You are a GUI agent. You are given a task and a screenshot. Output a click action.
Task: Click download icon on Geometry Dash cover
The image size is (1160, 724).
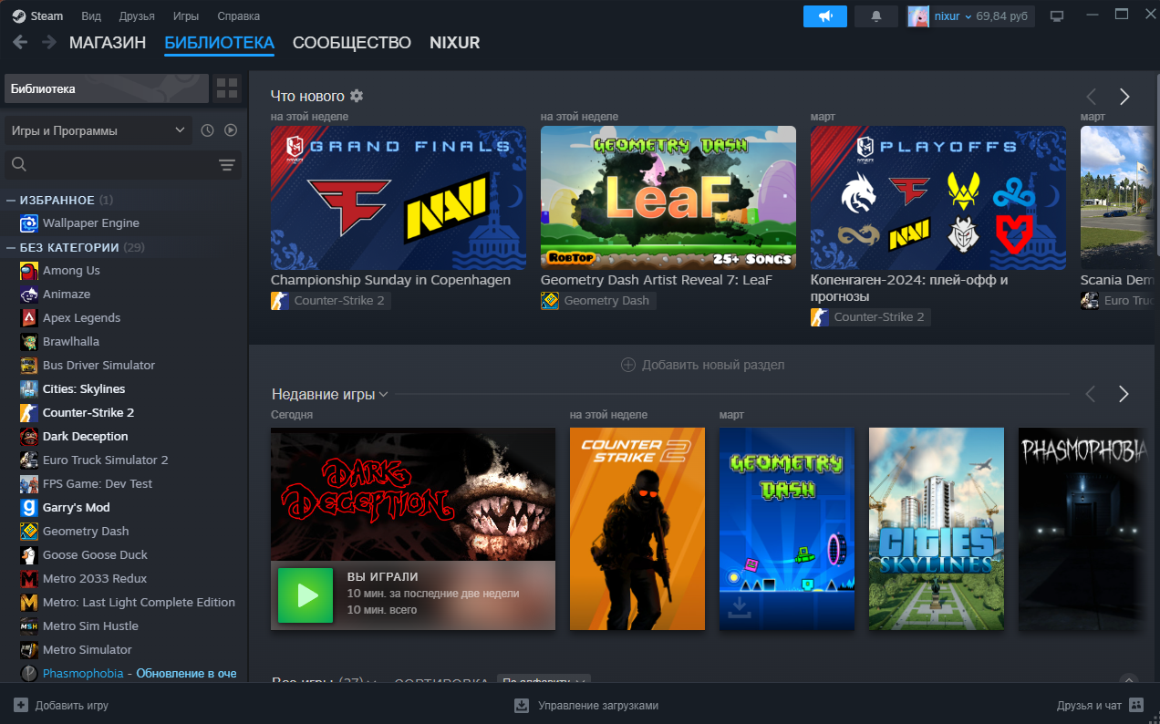tap(741, 607)
